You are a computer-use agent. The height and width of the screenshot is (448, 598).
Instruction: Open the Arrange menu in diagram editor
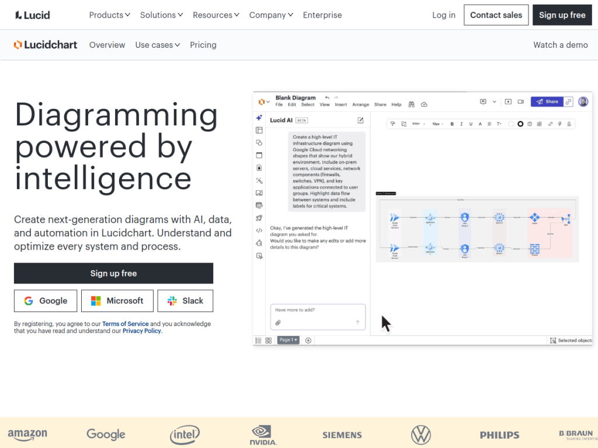(360, 105)
